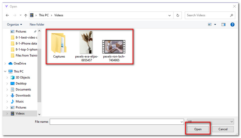Open Files from Training folder

[x=24, y=55]
